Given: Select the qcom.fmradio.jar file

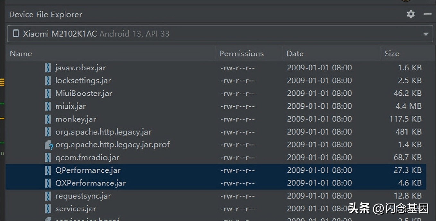Looking at the screenshot, I should (87, 158).
